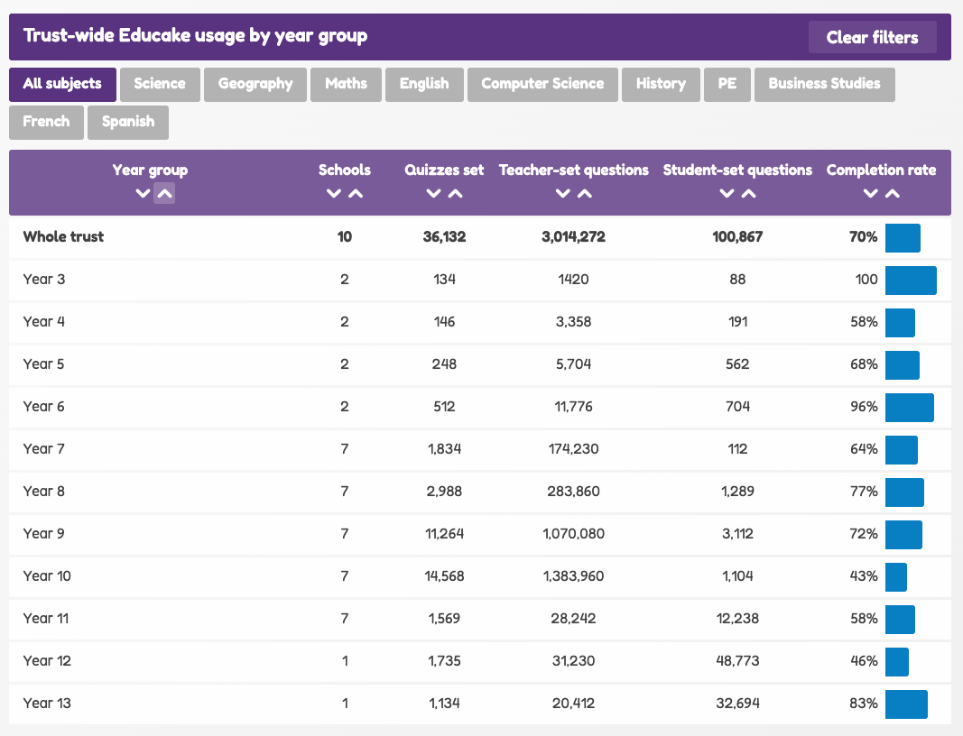Click the Schools column header
Image resolution: width=963 pixels, height=736 pixels.
[345, 170]
